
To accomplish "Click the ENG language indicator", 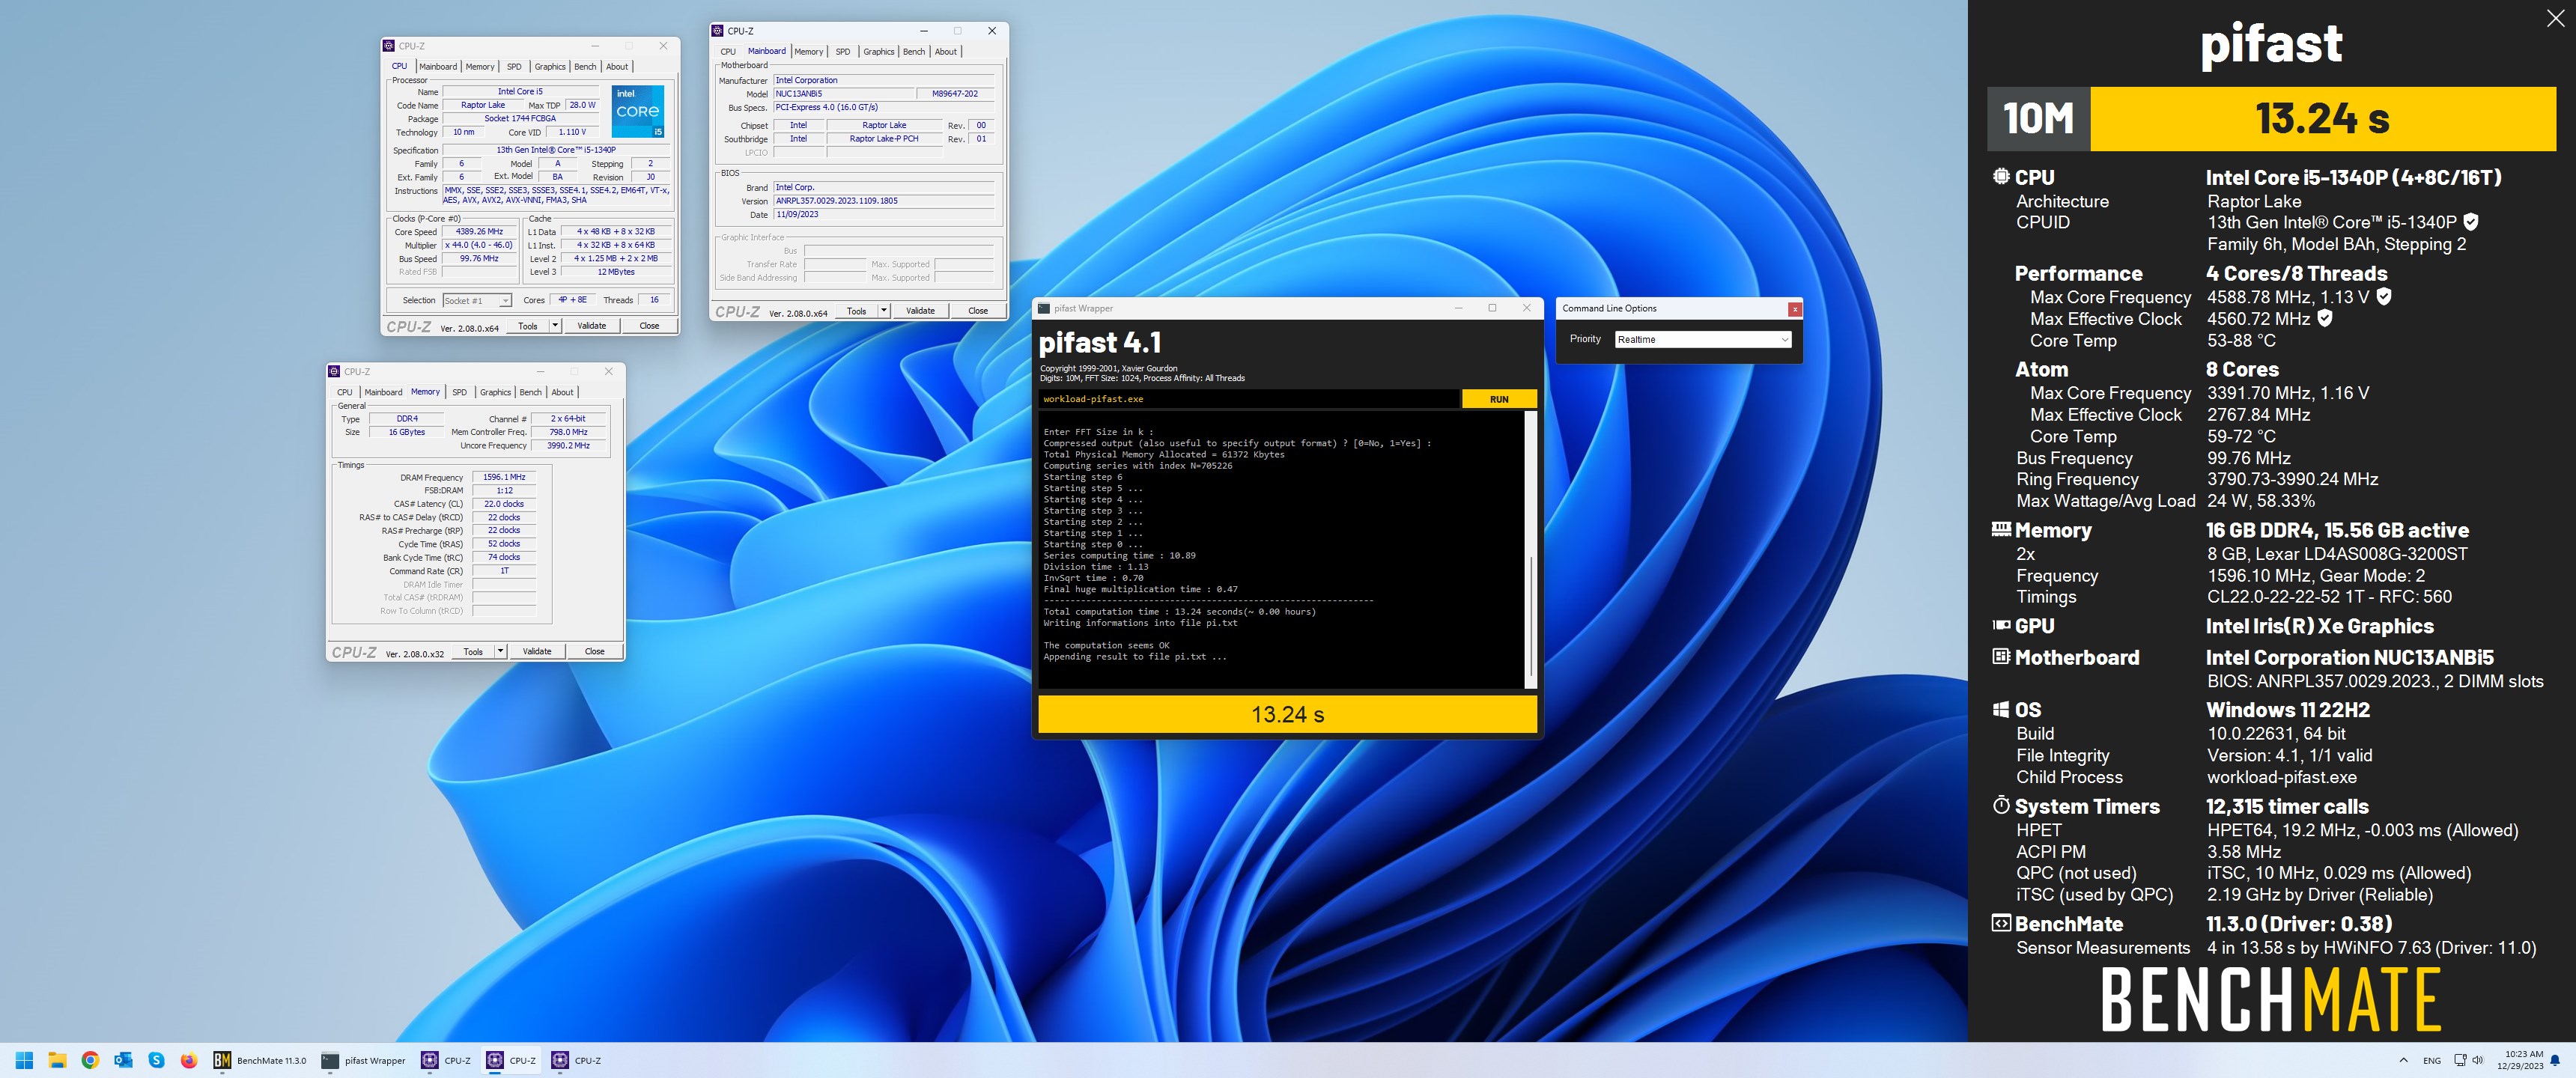I will click(x=2432, y=1060).
